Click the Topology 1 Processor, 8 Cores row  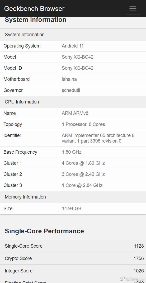pos(73,124)
